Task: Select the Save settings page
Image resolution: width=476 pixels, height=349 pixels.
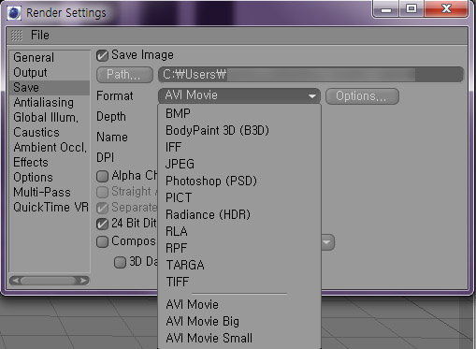Action: [50, 87]
